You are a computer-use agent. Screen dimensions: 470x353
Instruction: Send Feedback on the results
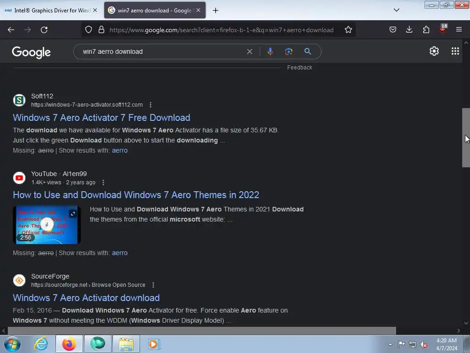299,68
